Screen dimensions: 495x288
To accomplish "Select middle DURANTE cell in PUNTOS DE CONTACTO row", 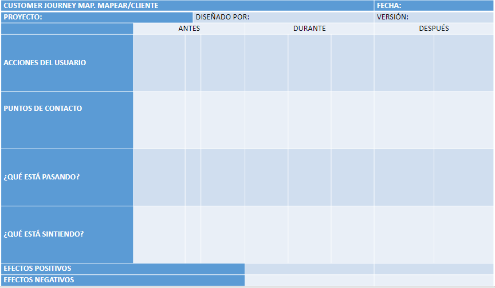I will tap(309, 120).
